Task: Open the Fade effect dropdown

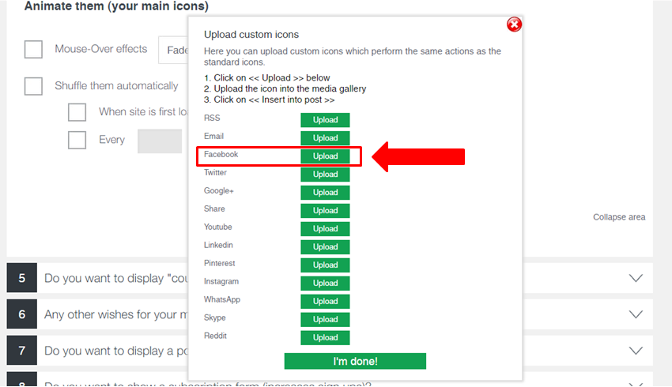Action: 173,50
